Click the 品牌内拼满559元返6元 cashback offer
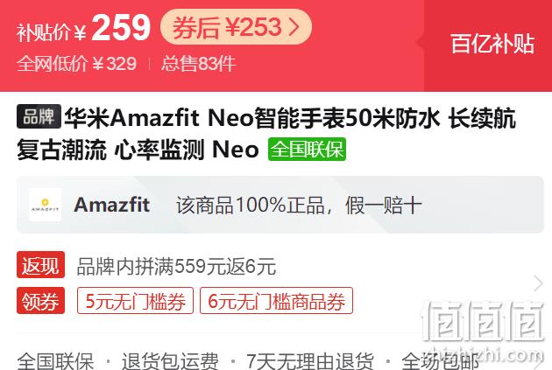 point(176,266)
